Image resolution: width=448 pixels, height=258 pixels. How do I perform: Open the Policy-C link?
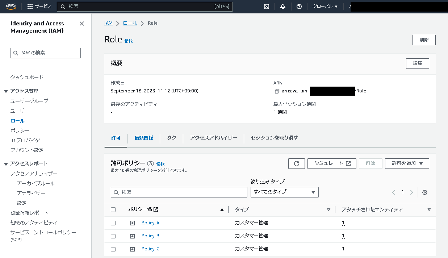(x=150, y=249)
